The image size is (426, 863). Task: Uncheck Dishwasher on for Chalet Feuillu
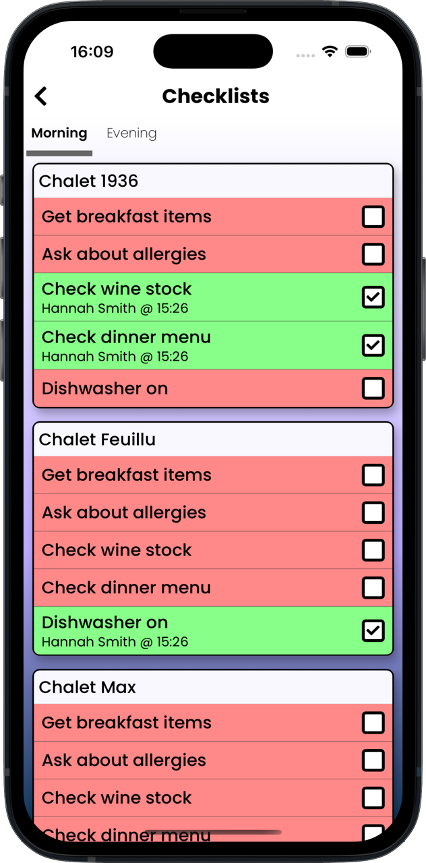(x=373, y=630)
